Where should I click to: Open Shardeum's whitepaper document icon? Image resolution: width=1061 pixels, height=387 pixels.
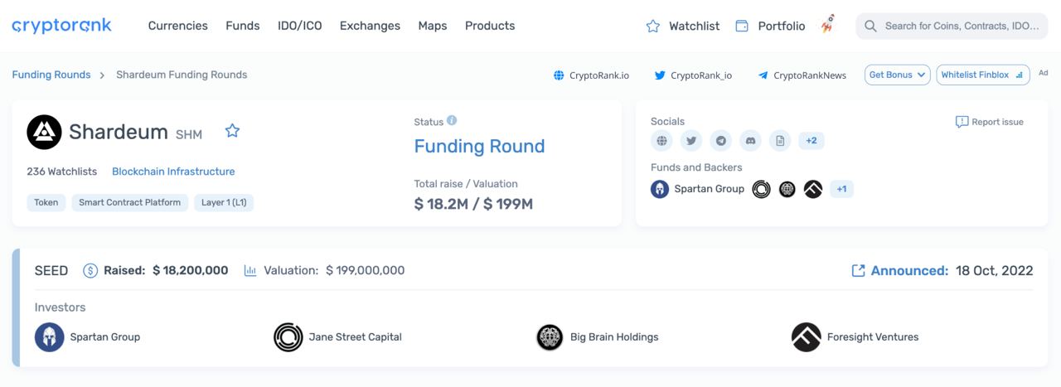pyautogui.click(x=780, y=141)
